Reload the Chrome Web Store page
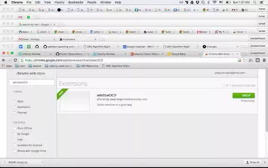Screen dimensions: 268x168 (15, 60)
